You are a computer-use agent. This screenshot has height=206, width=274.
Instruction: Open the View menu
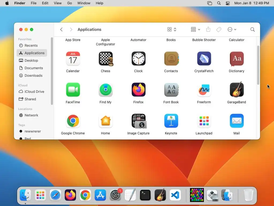point(58,3)
